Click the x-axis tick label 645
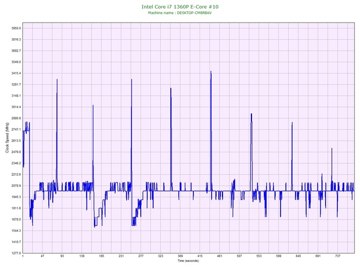This screenshot has height=270, width=360. pyautogui.click(x=298, y=256)
